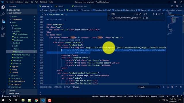The image size is (184, 103).
Task: Open router.js in explorer
Action: 22,72
